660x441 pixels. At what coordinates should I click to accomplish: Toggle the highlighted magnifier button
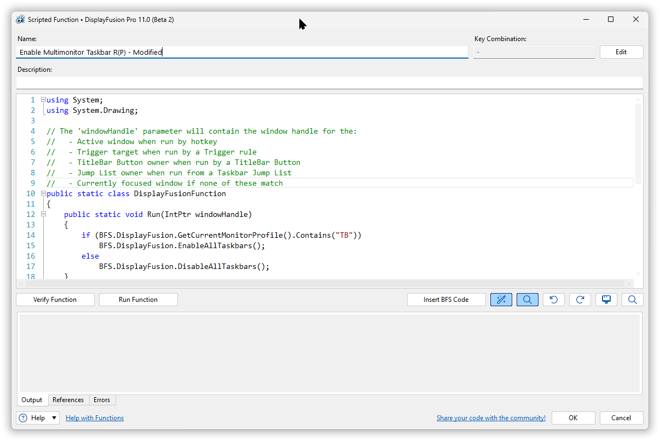tap(528, 300)
